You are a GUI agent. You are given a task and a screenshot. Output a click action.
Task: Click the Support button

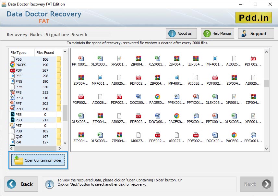pyautogui.click(x=256, y=33)
